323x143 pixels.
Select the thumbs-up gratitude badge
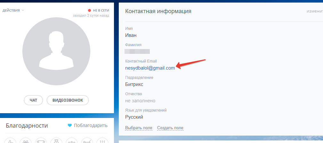click(x=10, y=140)
